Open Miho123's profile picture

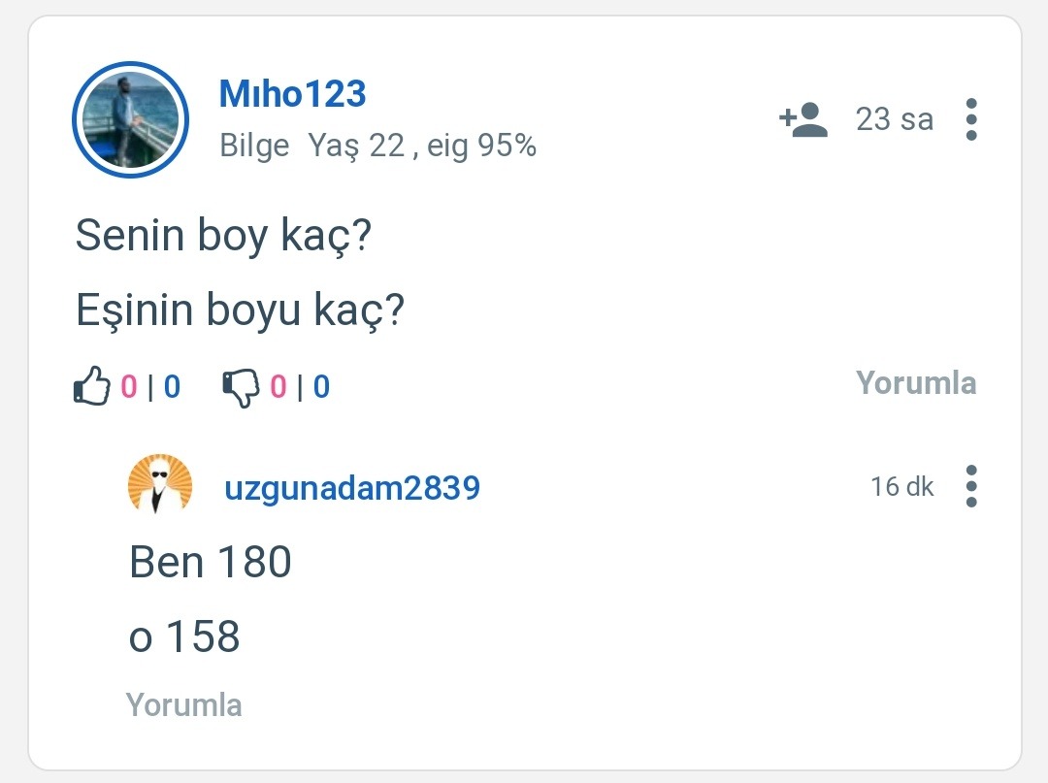130,119
